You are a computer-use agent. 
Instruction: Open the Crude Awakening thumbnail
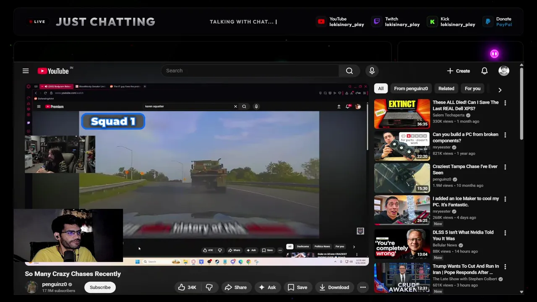pyautogui.click(x=402, y=278)
